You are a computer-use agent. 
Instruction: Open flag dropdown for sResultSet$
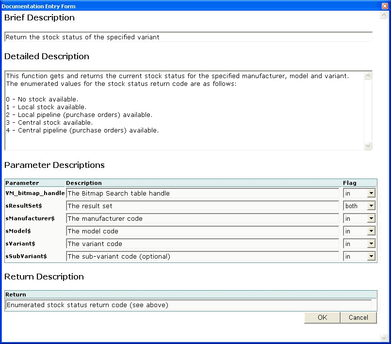[371, 206]
